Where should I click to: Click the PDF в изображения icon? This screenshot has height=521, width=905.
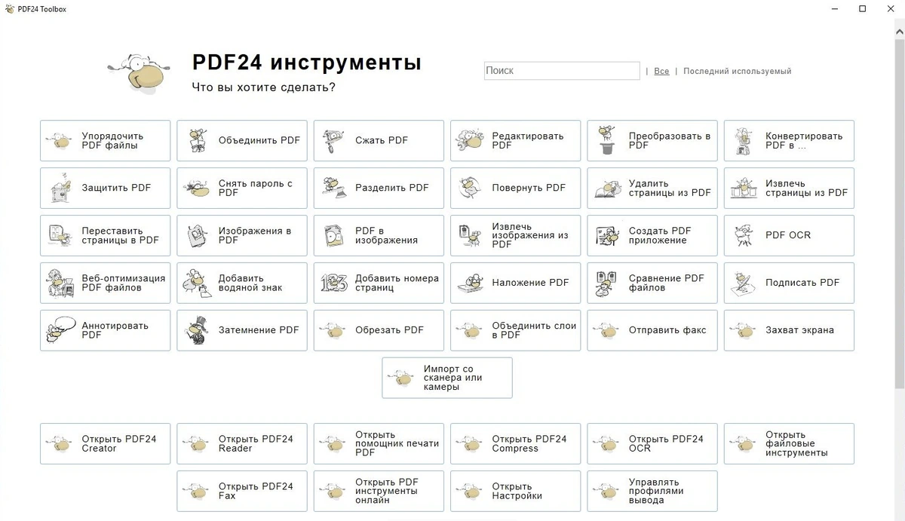(x=333, y=236)
